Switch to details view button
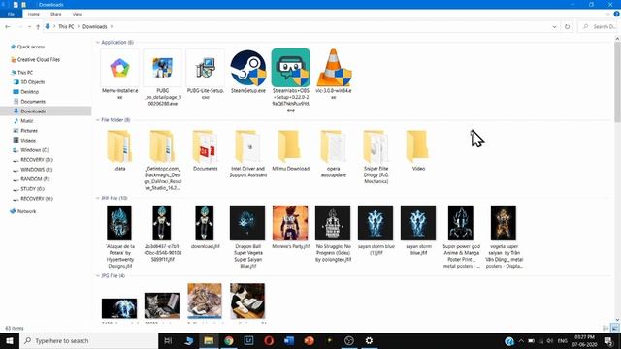This screenshot has width=621, height=349. [605, 328]
